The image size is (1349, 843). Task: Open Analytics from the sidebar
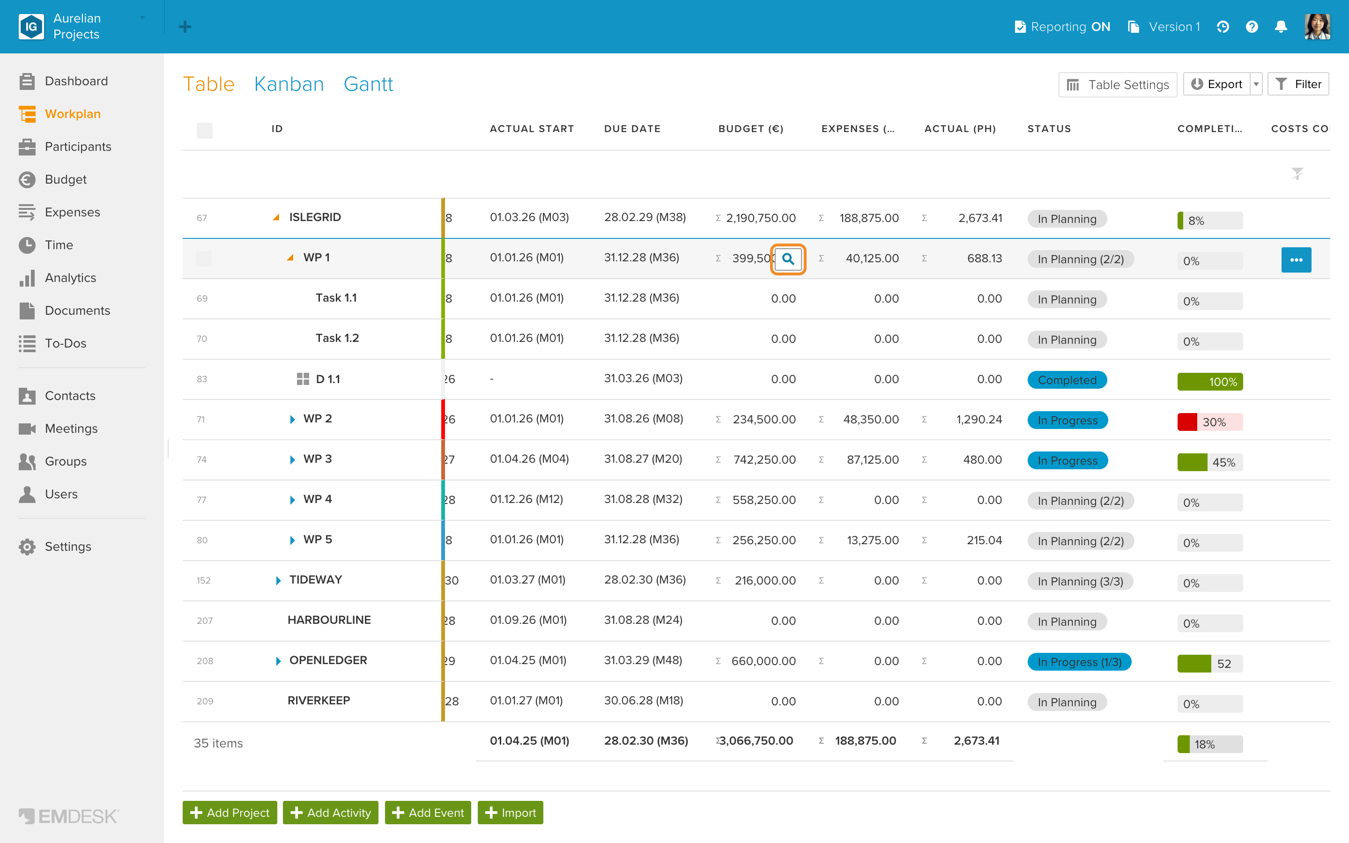coord(70,278)
